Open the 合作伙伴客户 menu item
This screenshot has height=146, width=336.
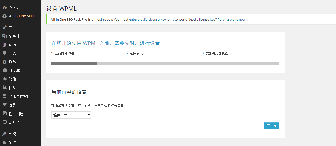pyautogui.click(x=20, y=96)
